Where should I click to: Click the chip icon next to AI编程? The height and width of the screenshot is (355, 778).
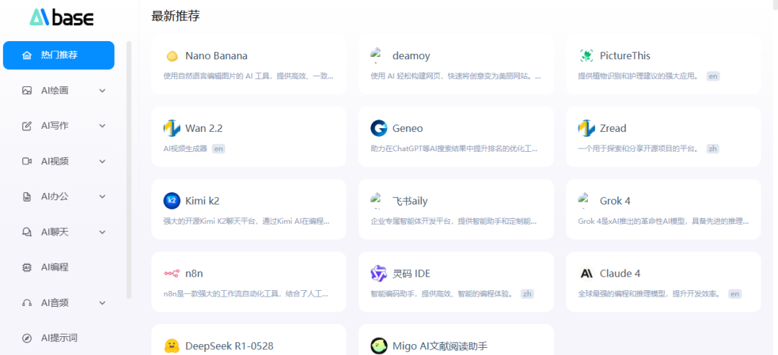(27, 268)
